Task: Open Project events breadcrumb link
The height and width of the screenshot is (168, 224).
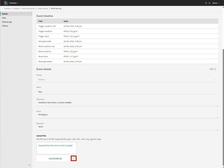Action: tap(43, 9)
